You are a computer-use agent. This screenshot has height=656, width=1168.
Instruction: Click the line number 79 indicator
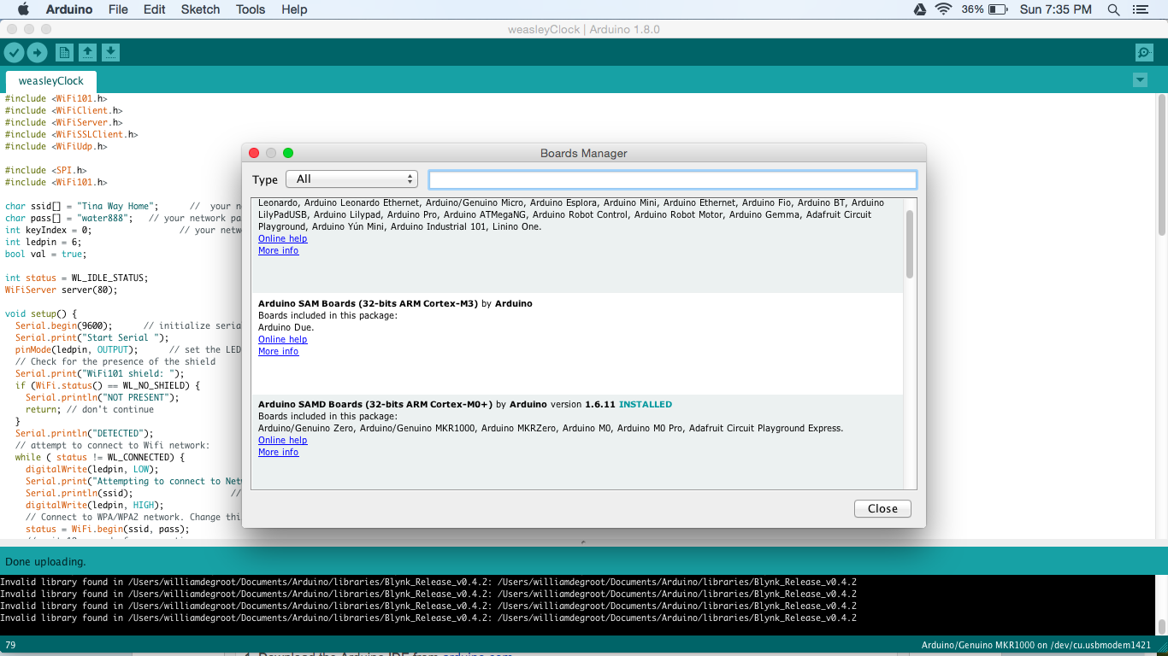(10, 645)
